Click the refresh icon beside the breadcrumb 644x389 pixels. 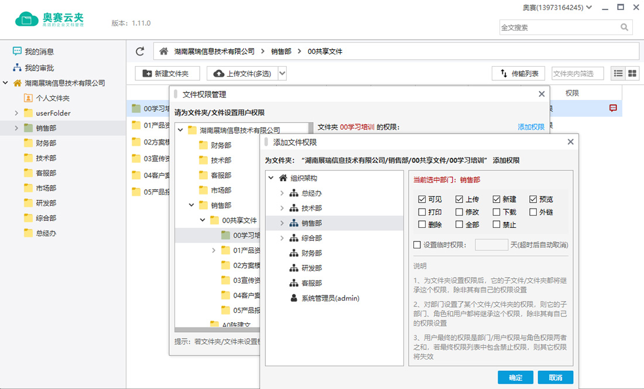[140, 52]
